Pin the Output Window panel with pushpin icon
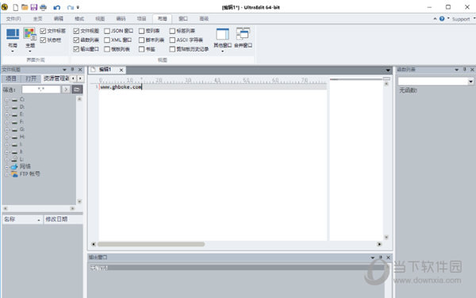This screenshot has height=298, width=476. pos(381,257)
